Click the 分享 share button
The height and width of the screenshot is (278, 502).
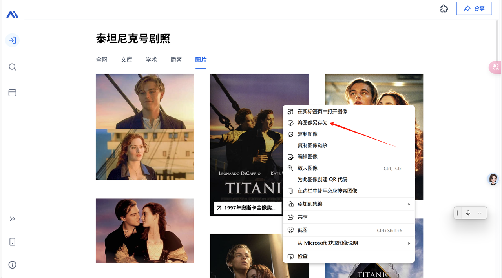click(474, 8)
